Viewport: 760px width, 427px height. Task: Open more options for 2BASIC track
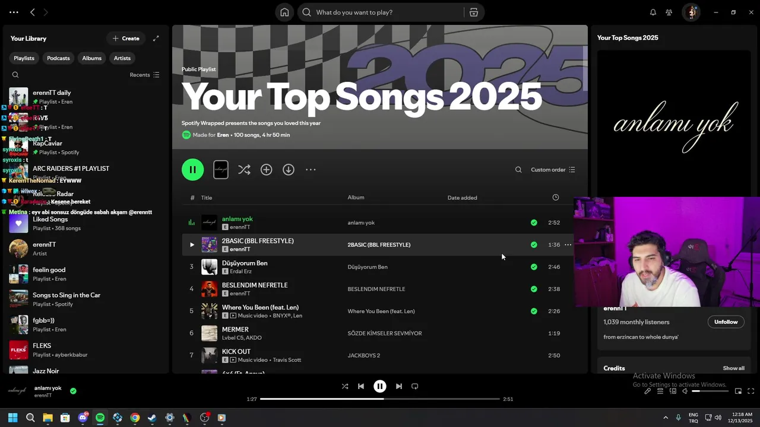click(x=568, y=245)
